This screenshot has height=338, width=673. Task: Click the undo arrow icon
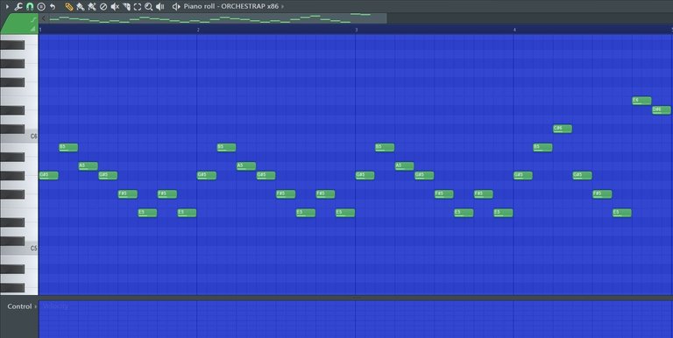(x=53, y=6)
